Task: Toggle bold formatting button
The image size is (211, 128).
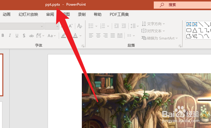Action: (3, 36)
